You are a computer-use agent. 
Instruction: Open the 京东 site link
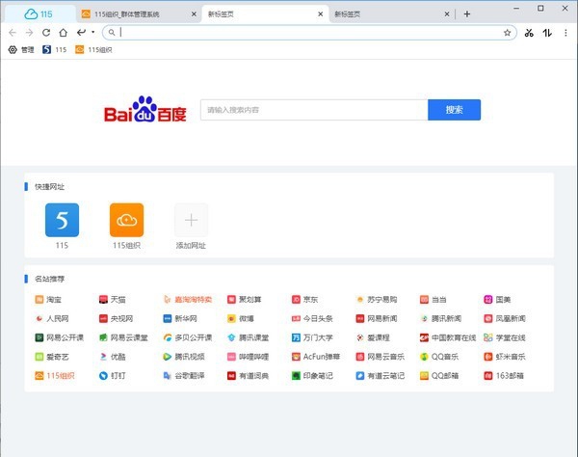[x=304, y=300]
